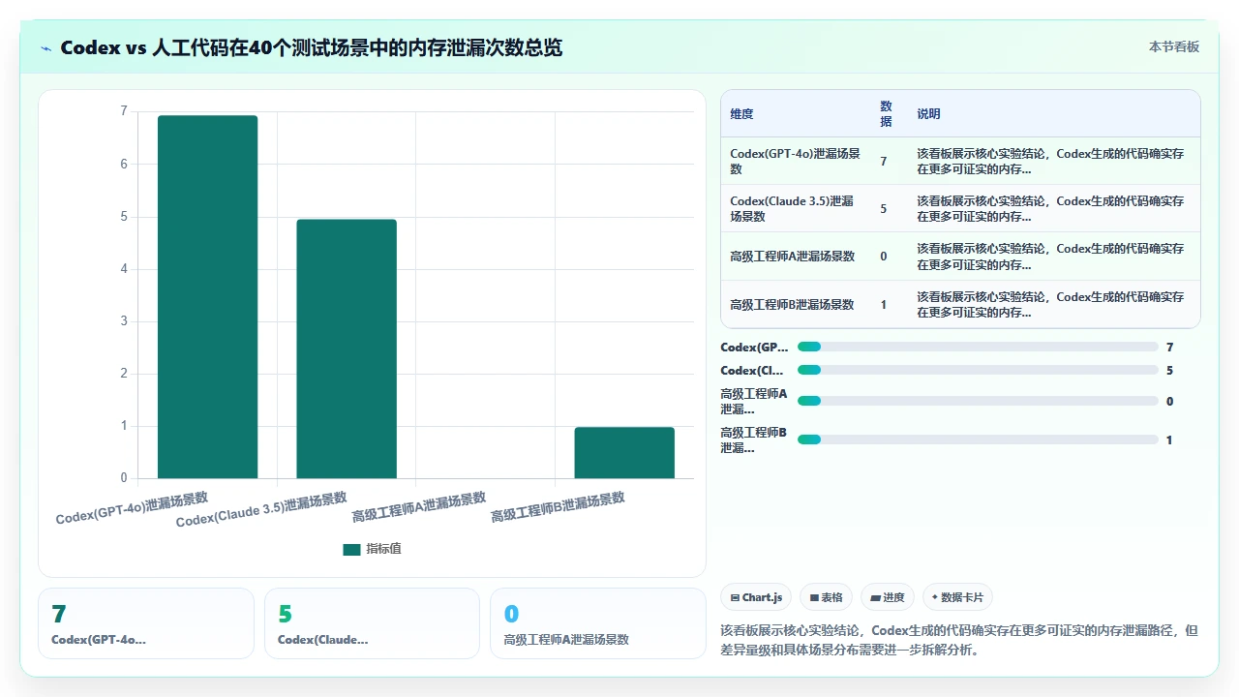Open the 高级工程师A泄漏场景数 data card showing 0
This screenshot has height=697, width=1239.
point(598,623)
